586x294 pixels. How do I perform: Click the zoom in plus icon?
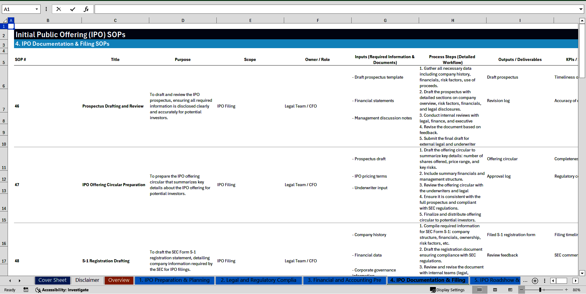[566, 290]
